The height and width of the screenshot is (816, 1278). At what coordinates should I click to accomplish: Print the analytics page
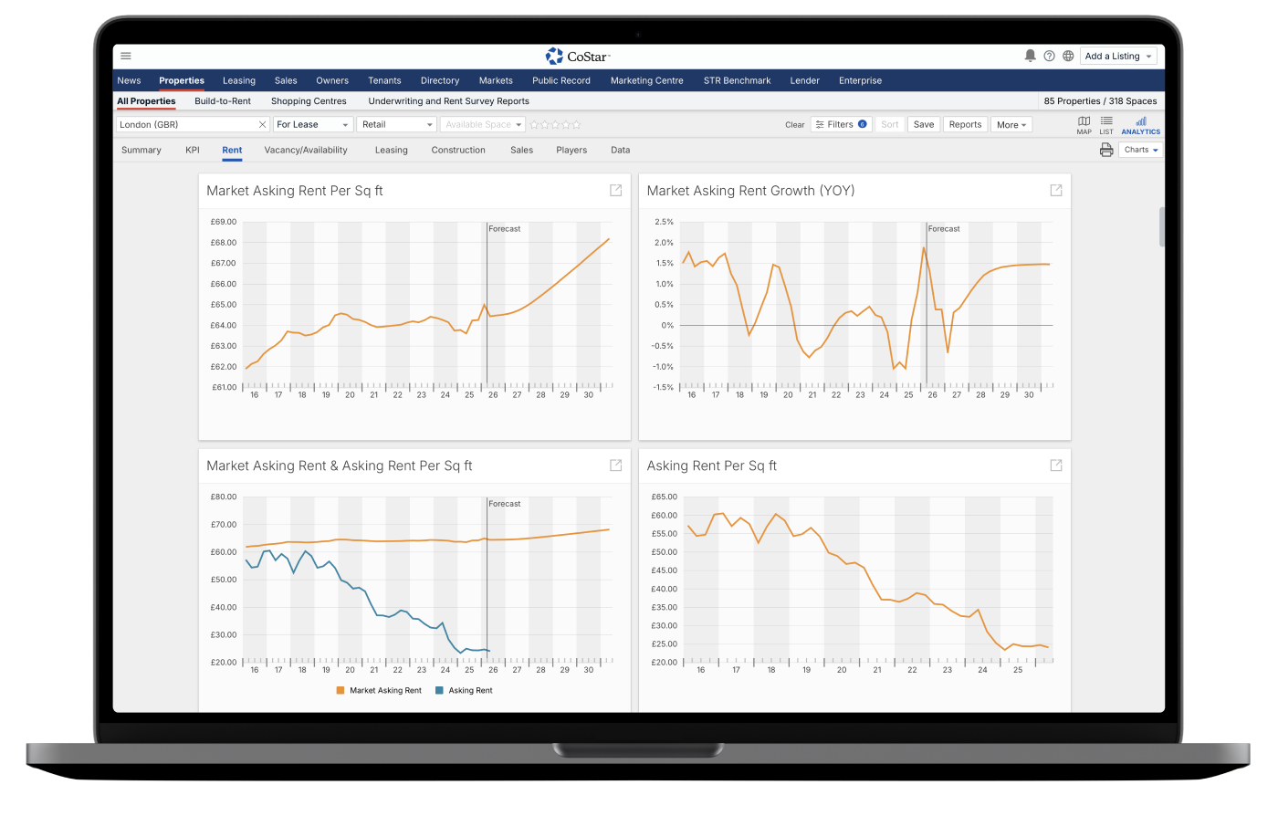click(x=1106, y=150)
